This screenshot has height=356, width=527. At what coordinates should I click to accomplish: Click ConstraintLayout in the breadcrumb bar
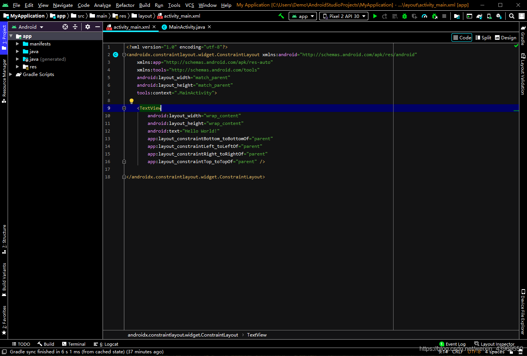(x=183, y=335)
